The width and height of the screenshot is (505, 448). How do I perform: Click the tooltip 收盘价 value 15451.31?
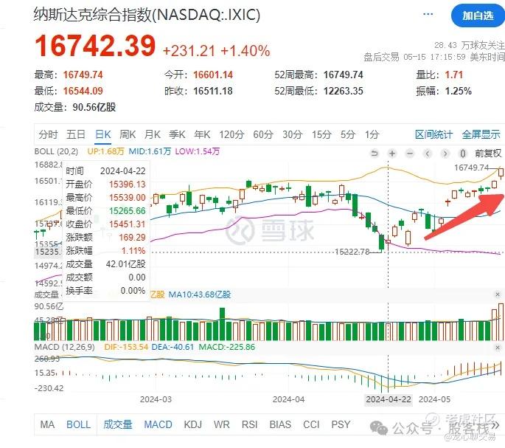[128, 224]
